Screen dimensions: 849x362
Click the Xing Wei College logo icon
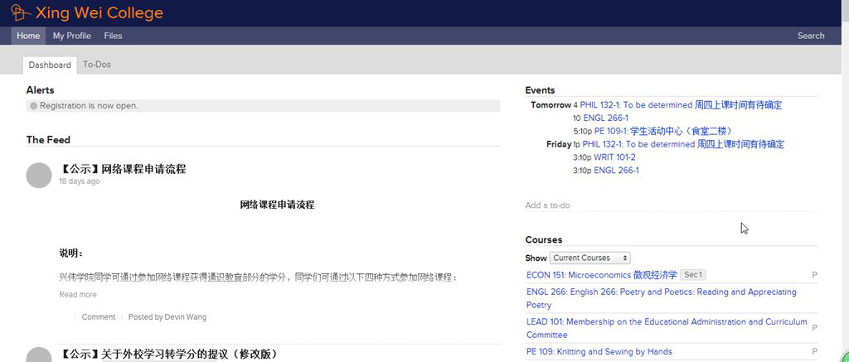[x=20, y=12]
